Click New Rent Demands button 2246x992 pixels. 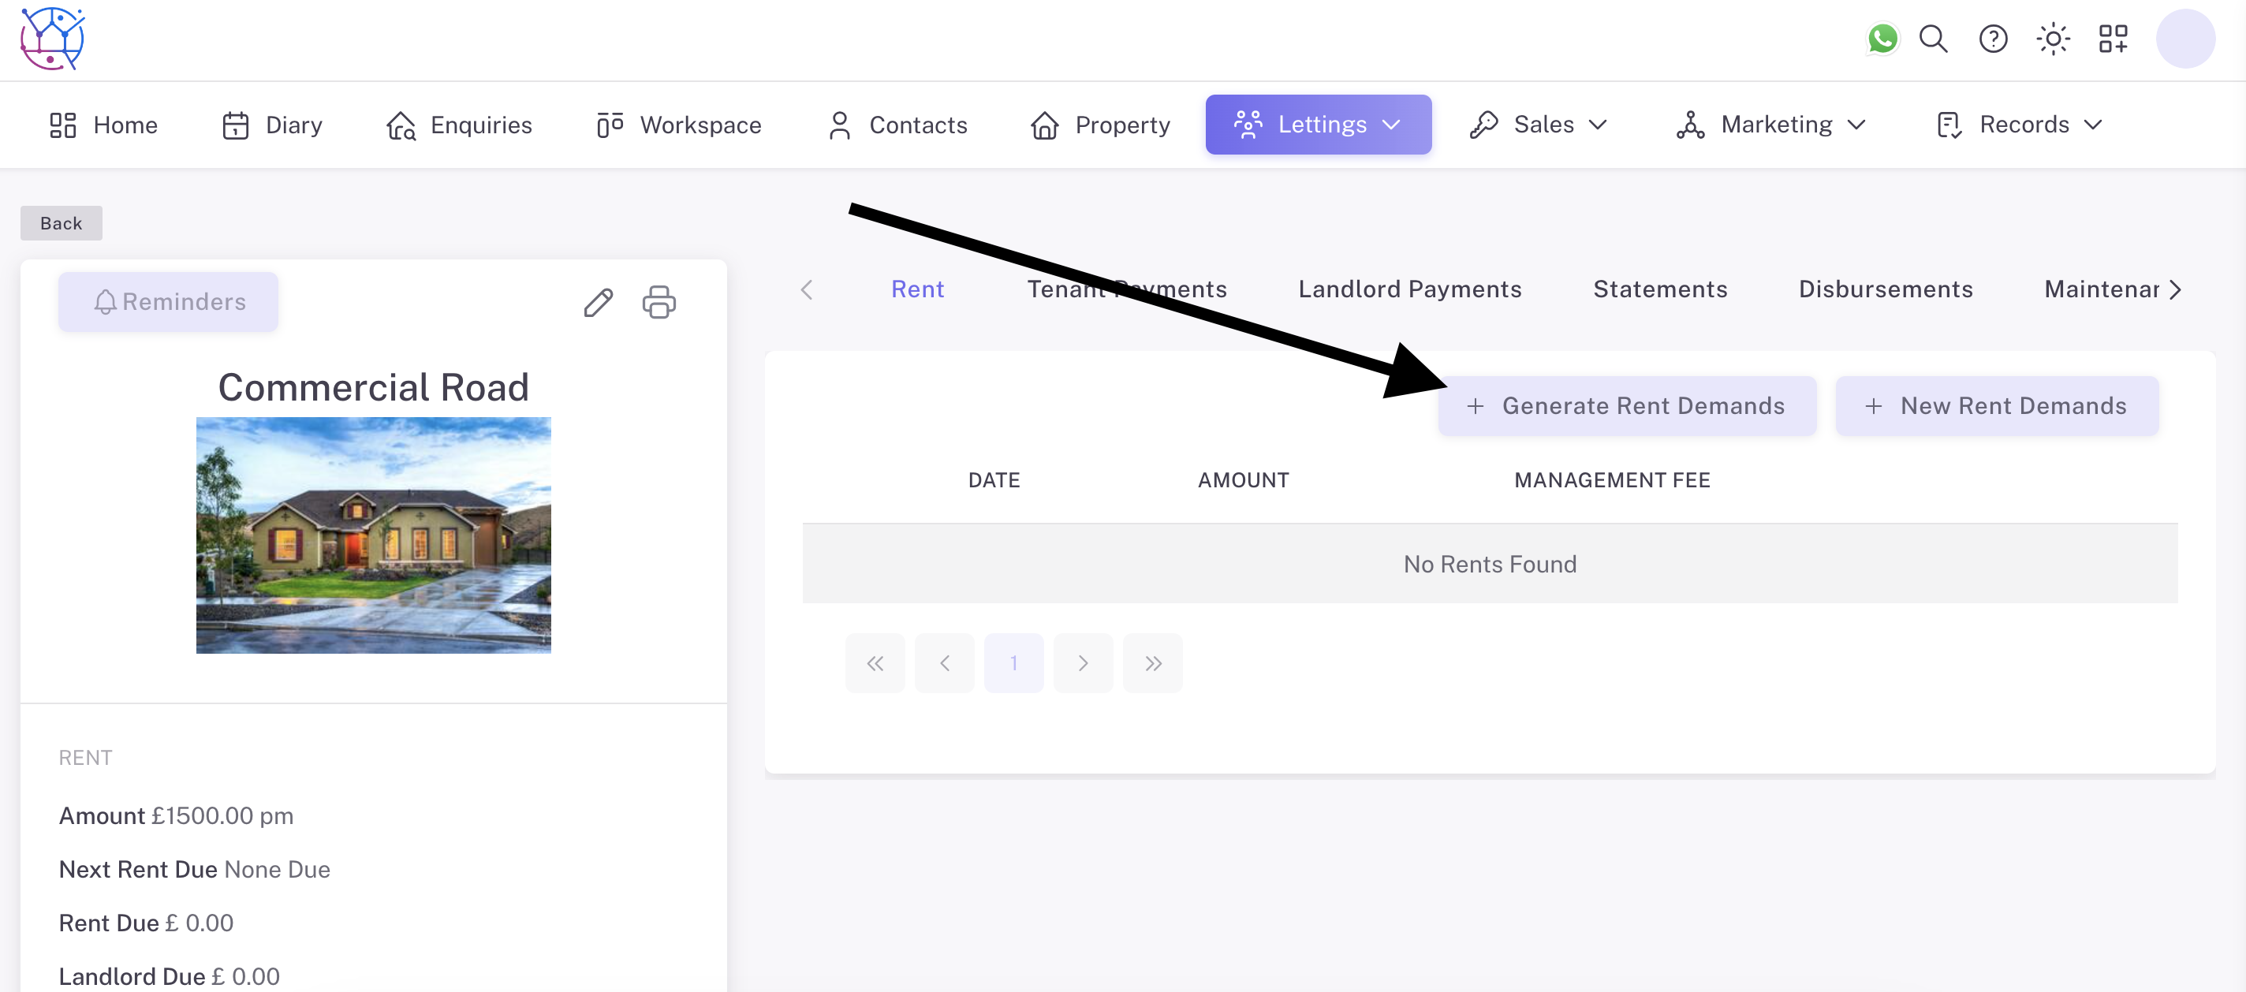[x=1997, y=406]
